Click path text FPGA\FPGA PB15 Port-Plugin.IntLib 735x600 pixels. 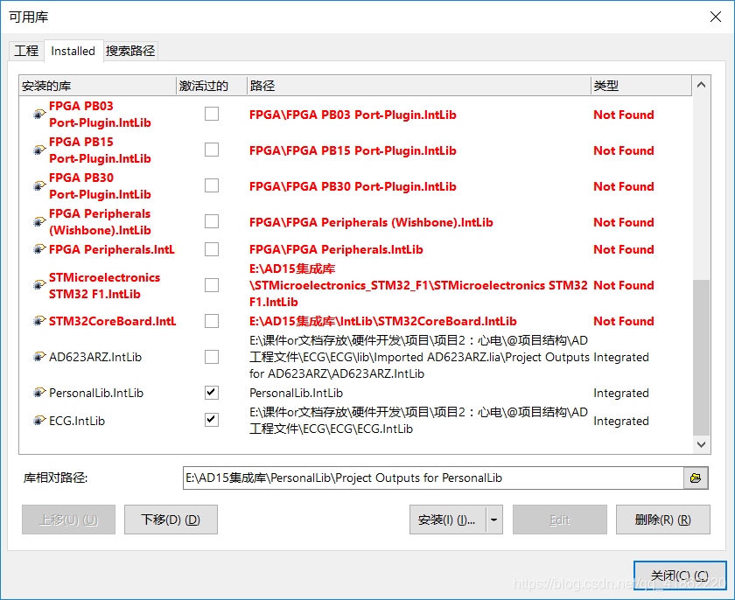click(x=353, y=150)
